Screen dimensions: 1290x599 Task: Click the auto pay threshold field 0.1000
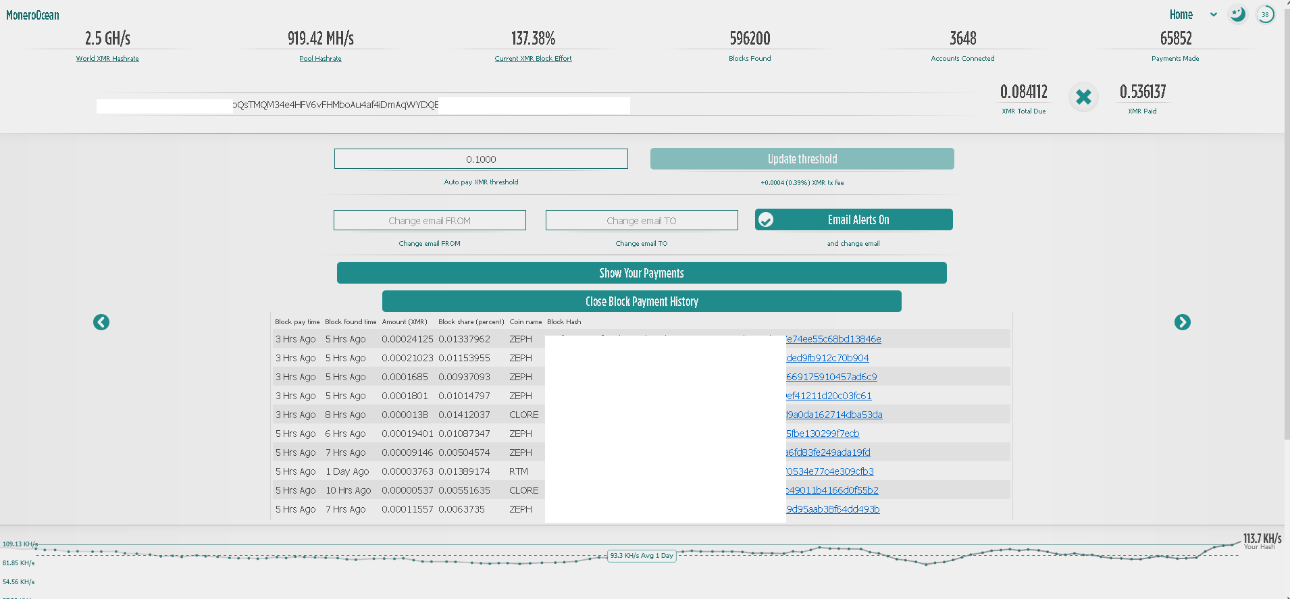pyautogui.click(x=481, y=159)
